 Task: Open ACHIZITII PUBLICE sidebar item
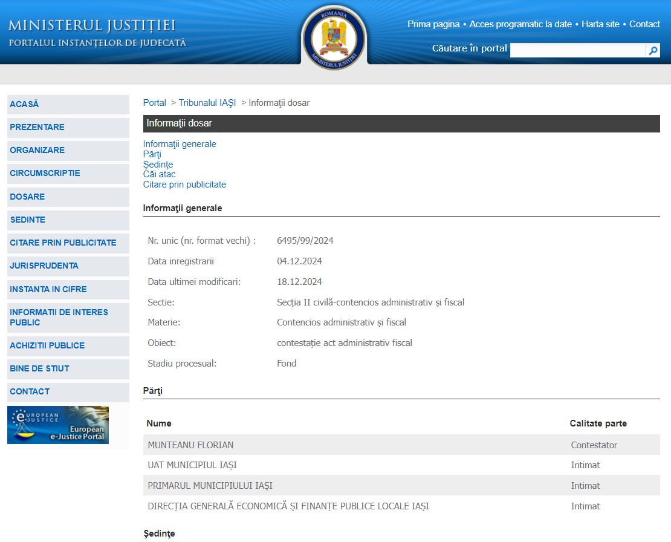click(x=68, y=346)
